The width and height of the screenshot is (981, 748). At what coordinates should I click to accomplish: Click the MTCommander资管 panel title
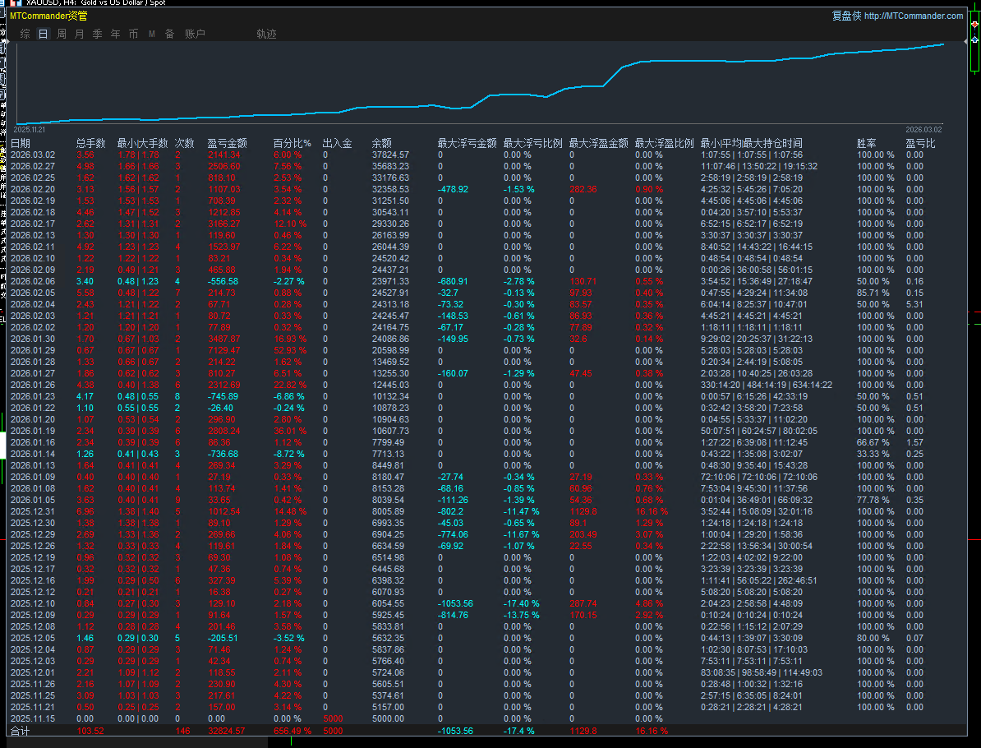pos(48,16)
